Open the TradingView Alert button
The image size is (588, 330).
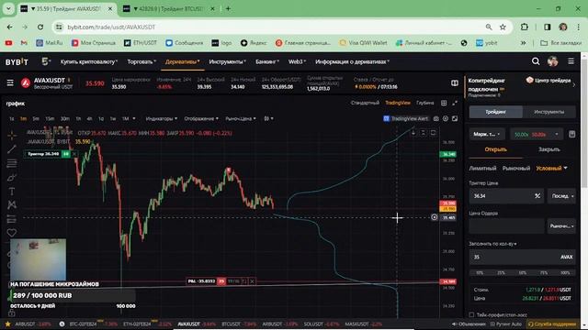405,118
